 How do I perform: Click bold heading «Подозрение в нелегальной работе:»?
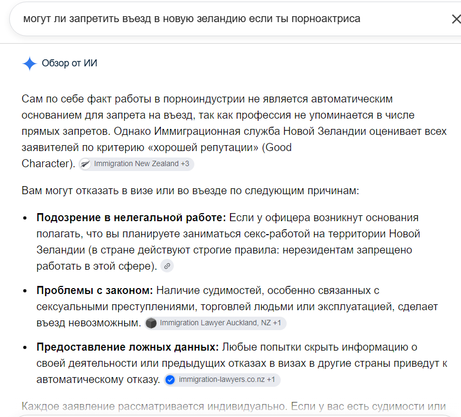tap(131, 218)
